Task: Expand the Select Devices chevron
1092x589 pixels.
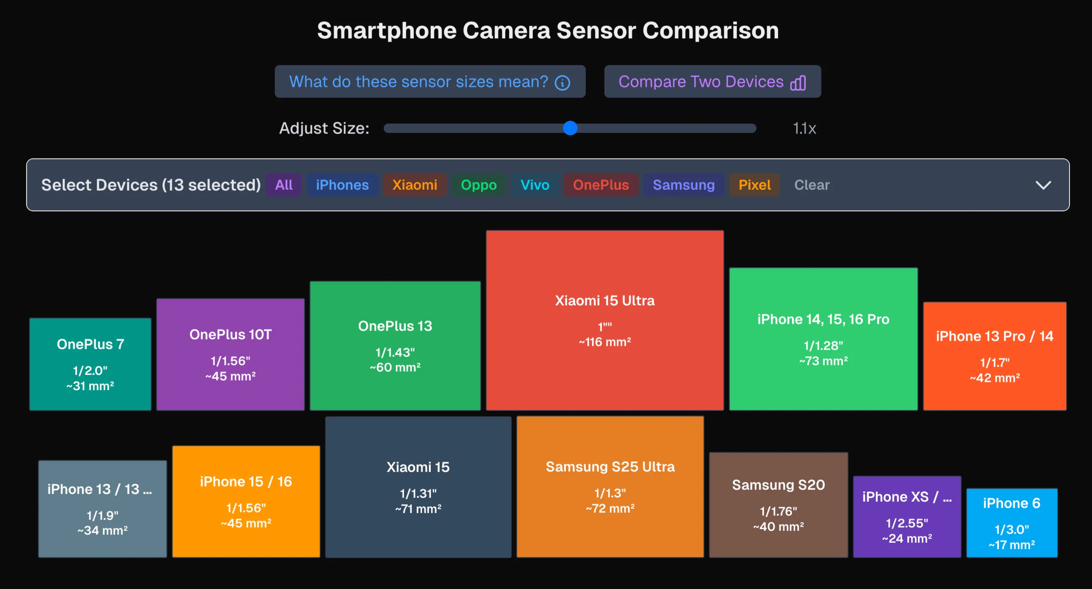Action: coord(1043,185)
